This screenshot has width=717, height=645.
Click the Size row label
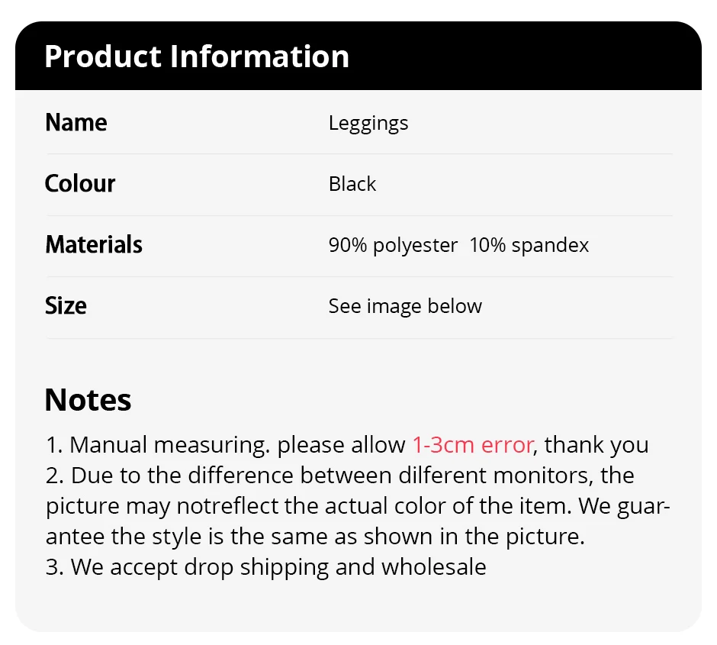(x=66, y=306)
